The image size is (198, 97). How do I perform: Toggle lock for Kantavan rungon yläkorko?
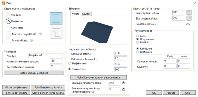coord(124,83)
